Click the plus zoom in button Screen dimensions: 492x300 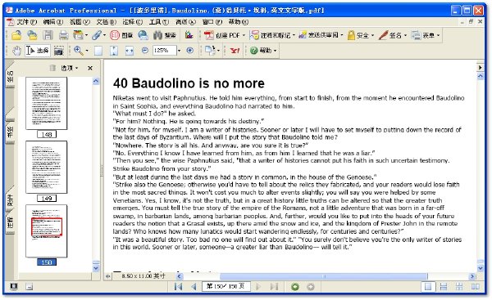coord(190,51)
